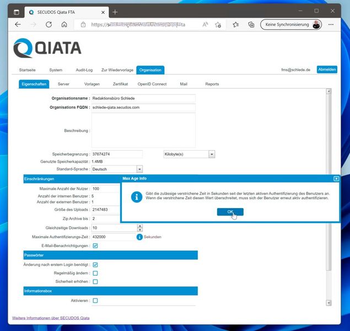Click the profile avatar picture

coord(316,25)
